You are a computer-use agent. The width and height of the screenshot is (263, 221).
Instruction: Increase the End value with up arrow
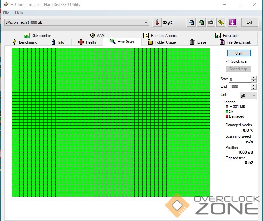[x=254, y=85]
